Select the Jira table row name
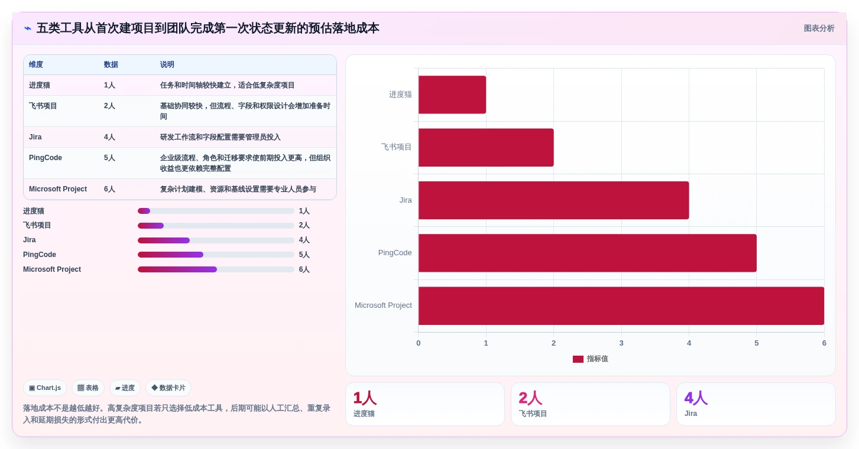This screenshot has height=449, width=859. (x=35, y=137)
